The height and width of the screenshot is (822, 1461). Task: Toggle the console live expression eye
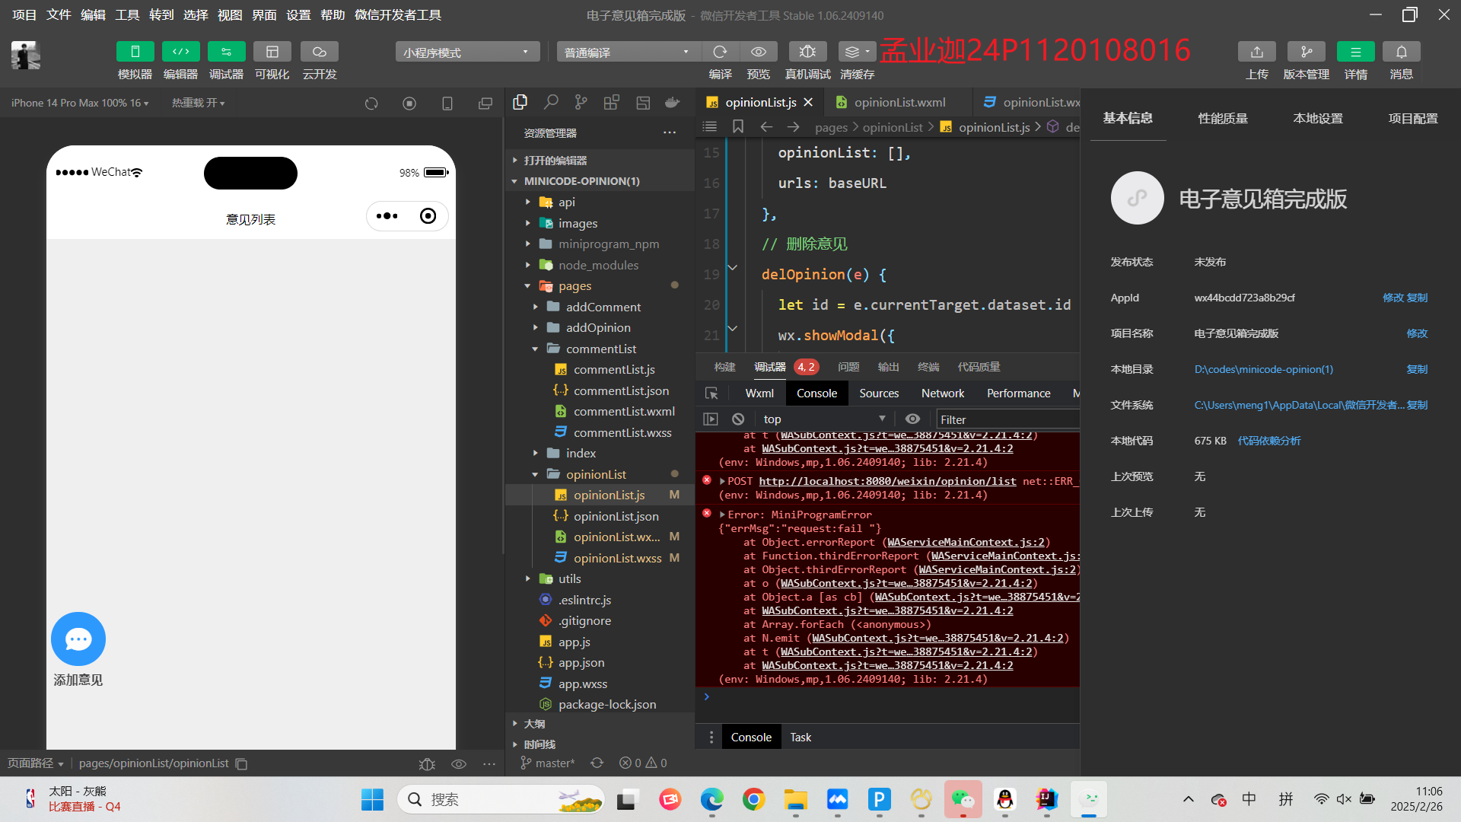click(x=912, y=419)
